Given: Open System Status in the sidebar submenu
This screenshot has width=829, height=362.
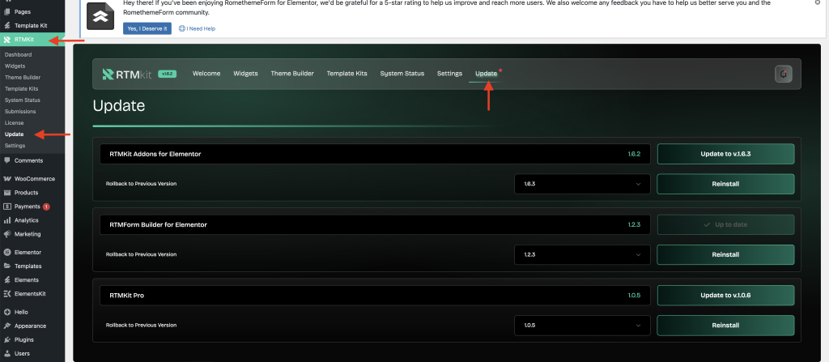Looking at the screenshot, I should (22, 100).
